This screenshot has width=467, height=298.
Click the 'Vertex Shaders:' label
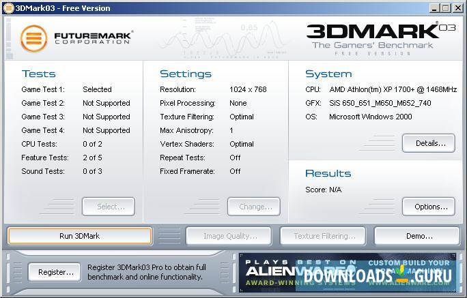(x=187, y=144)
